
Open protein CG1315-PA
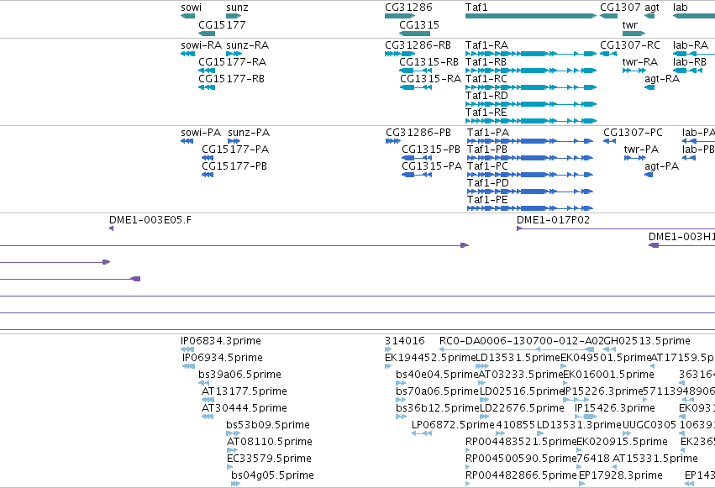coord(432,166)
